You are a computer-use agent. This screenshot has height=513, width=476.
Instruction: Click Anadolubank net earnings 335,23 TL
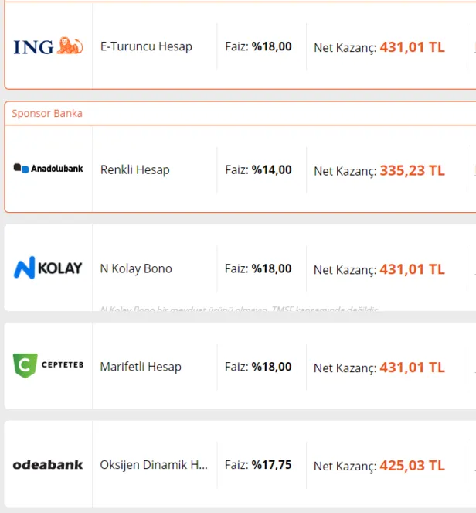point(412,170)
